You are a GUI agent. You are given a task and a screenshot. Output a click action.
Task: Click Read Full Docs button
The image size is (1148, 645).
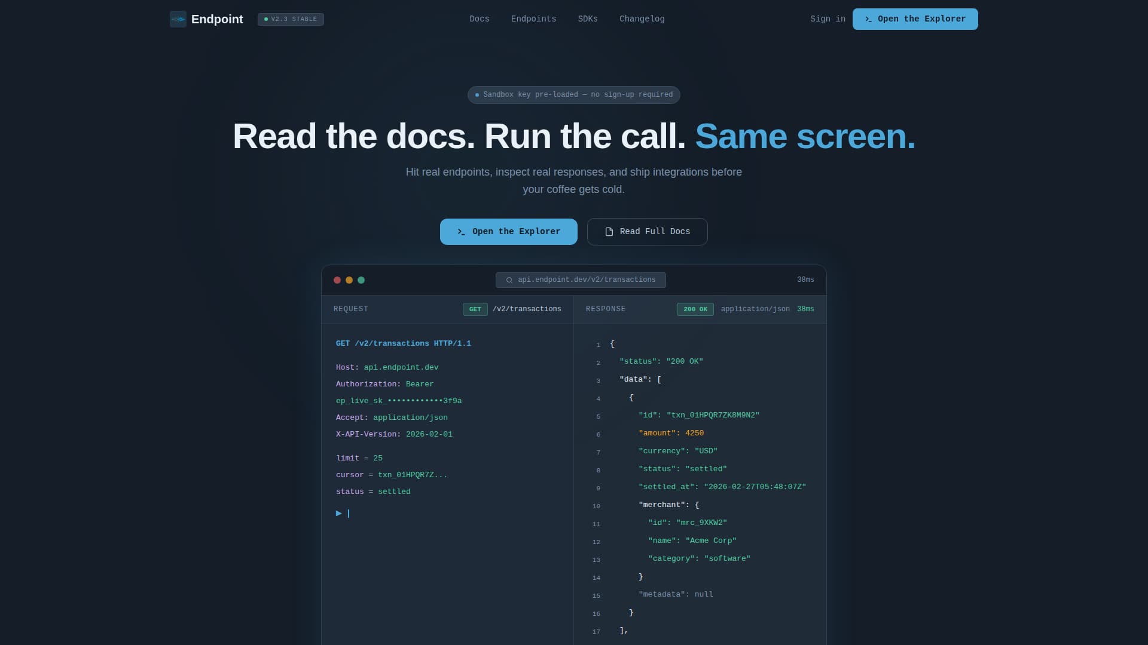click(648, 232)
